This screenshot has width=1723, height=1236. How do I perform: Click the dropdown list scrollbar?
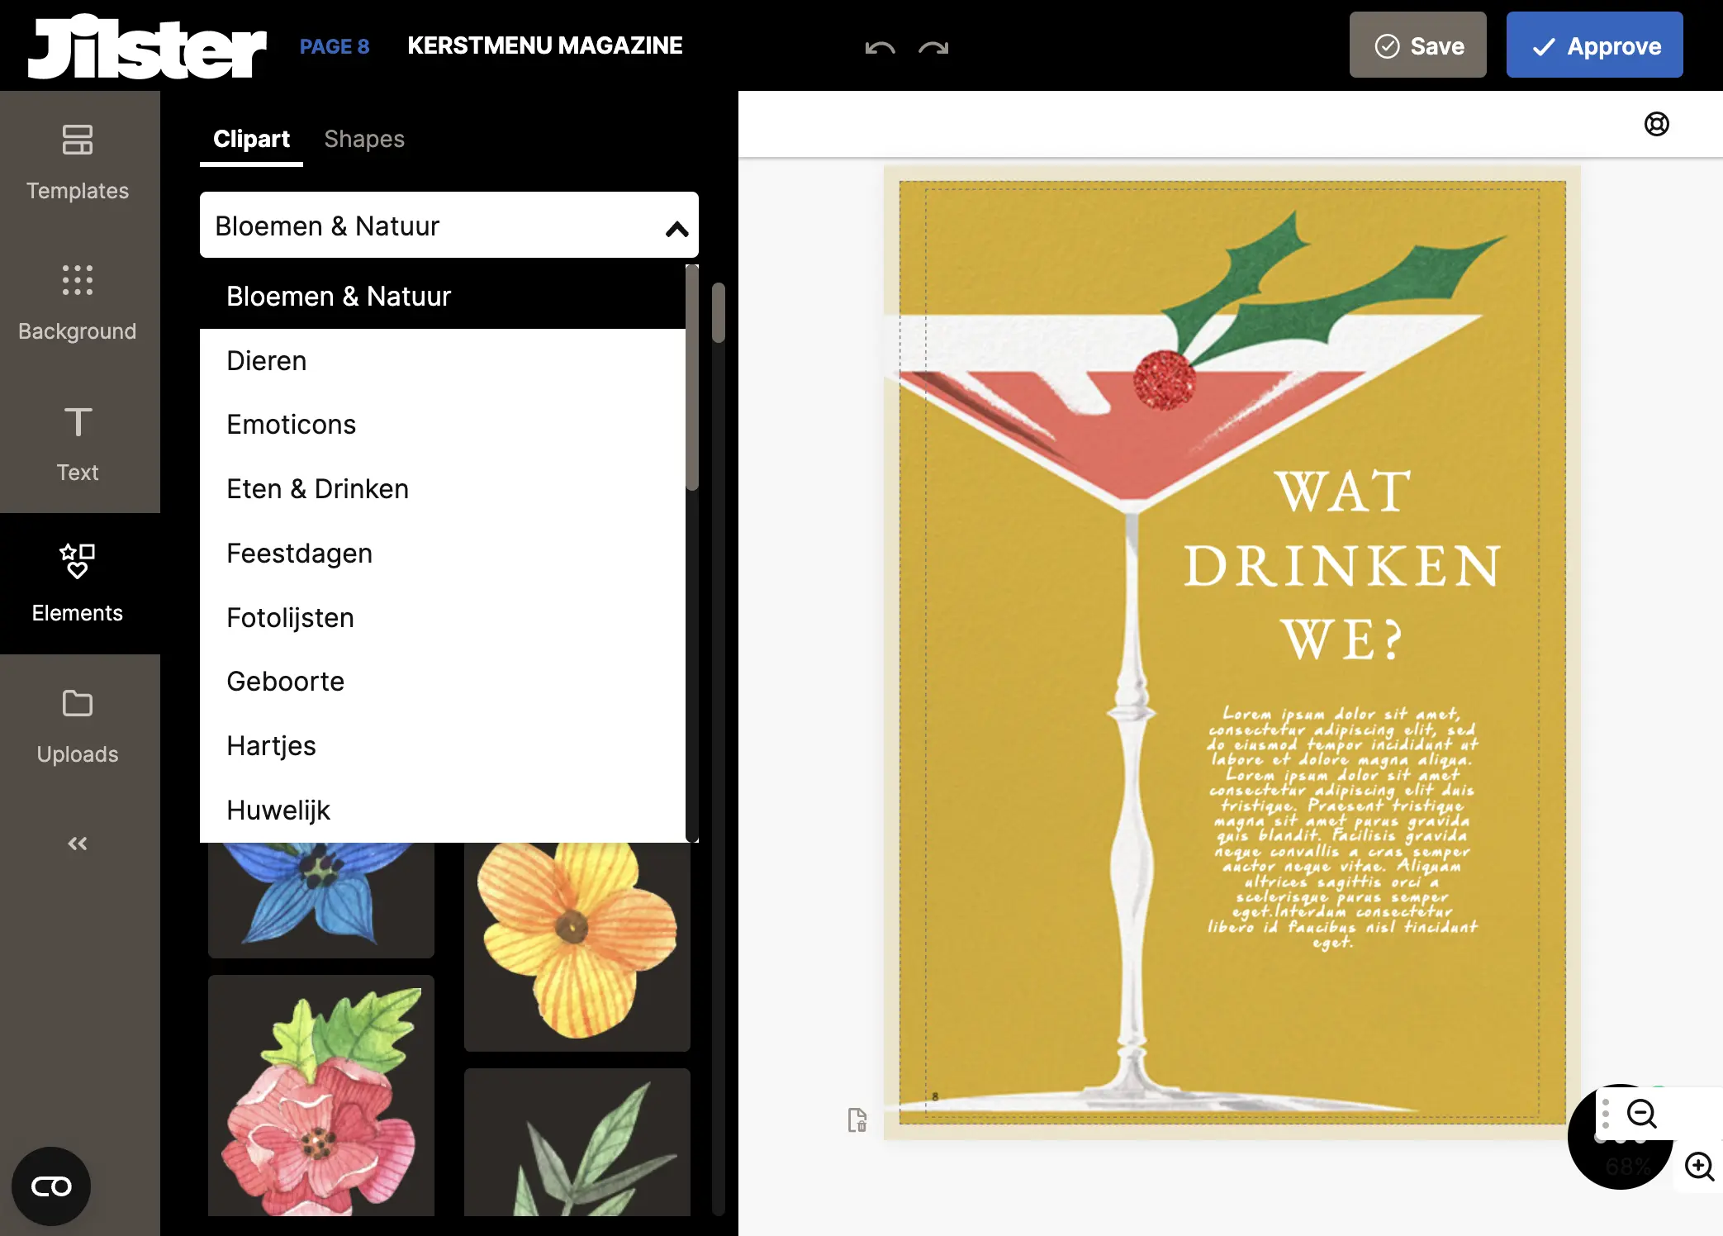click(x=692, y=378)
